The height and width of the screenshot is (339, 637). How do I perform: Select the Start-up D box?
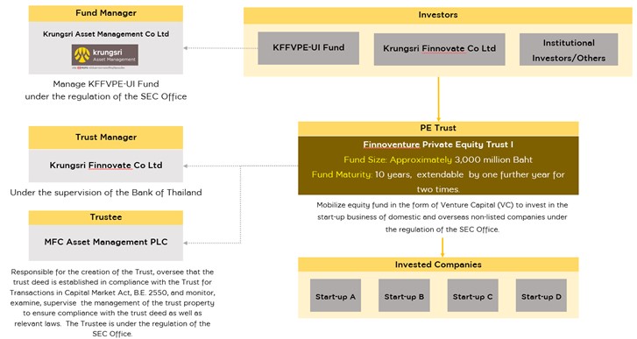[x=541, y=295]
